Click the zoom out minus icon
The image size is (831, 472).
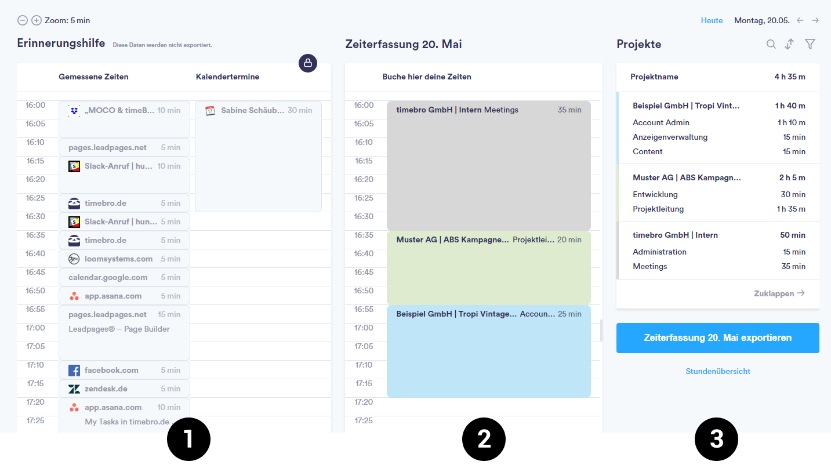(x=23, y=20)
